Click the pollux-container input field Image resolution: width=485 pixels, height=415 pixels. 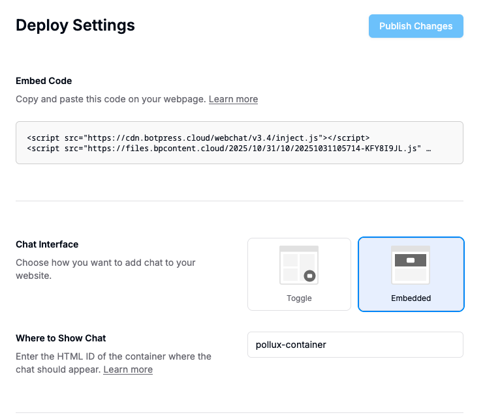point(355,345)
